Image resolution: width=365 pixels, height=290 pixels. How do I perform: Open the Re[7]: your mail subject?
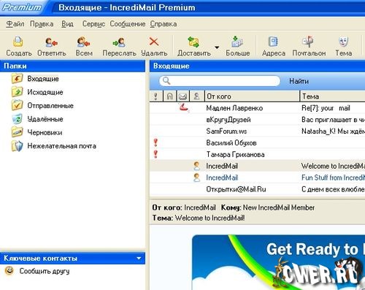[x=326, y=108]
